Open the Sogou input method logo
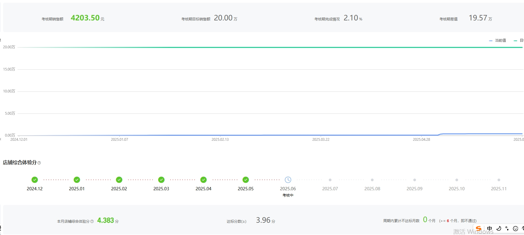Screen dimensions: 524x235 coord(479,228)
